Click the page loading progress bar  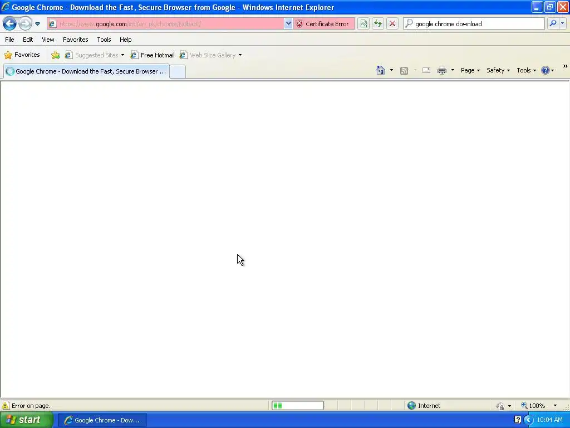298,406
